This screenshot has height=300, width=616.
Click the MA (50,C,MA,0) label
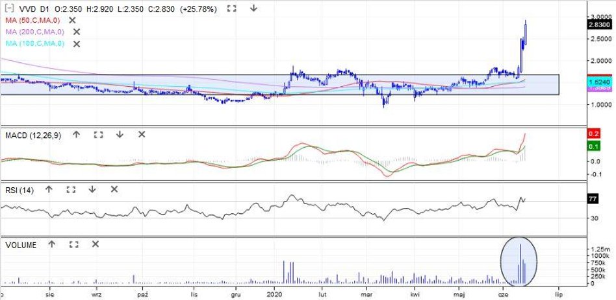pos(34,20)
